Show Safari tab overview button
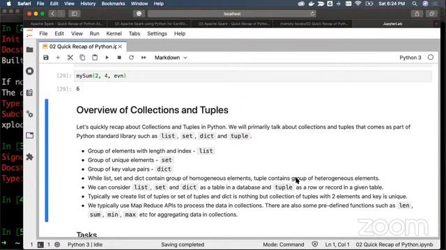The width and height of the screenshot is (446, 250). point(432,14)
